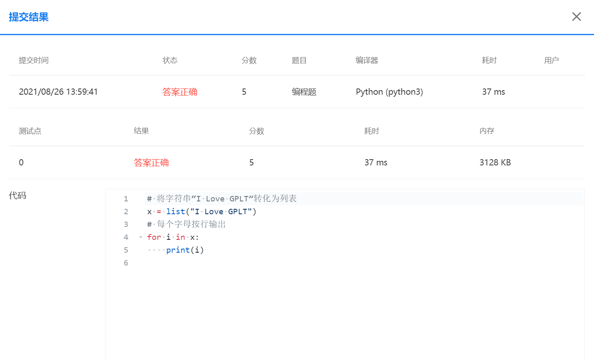
Task: Click line number 5 in the code viewer
Action: [126, 250]
